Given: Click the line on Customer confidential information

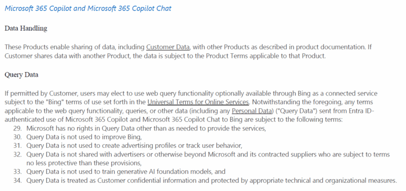Looking at the screenshot, I should click(212, 180).
